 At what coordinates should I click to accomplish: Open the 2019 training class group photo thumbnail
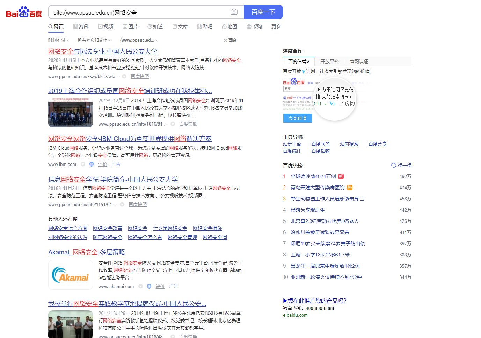coord(71,112)
